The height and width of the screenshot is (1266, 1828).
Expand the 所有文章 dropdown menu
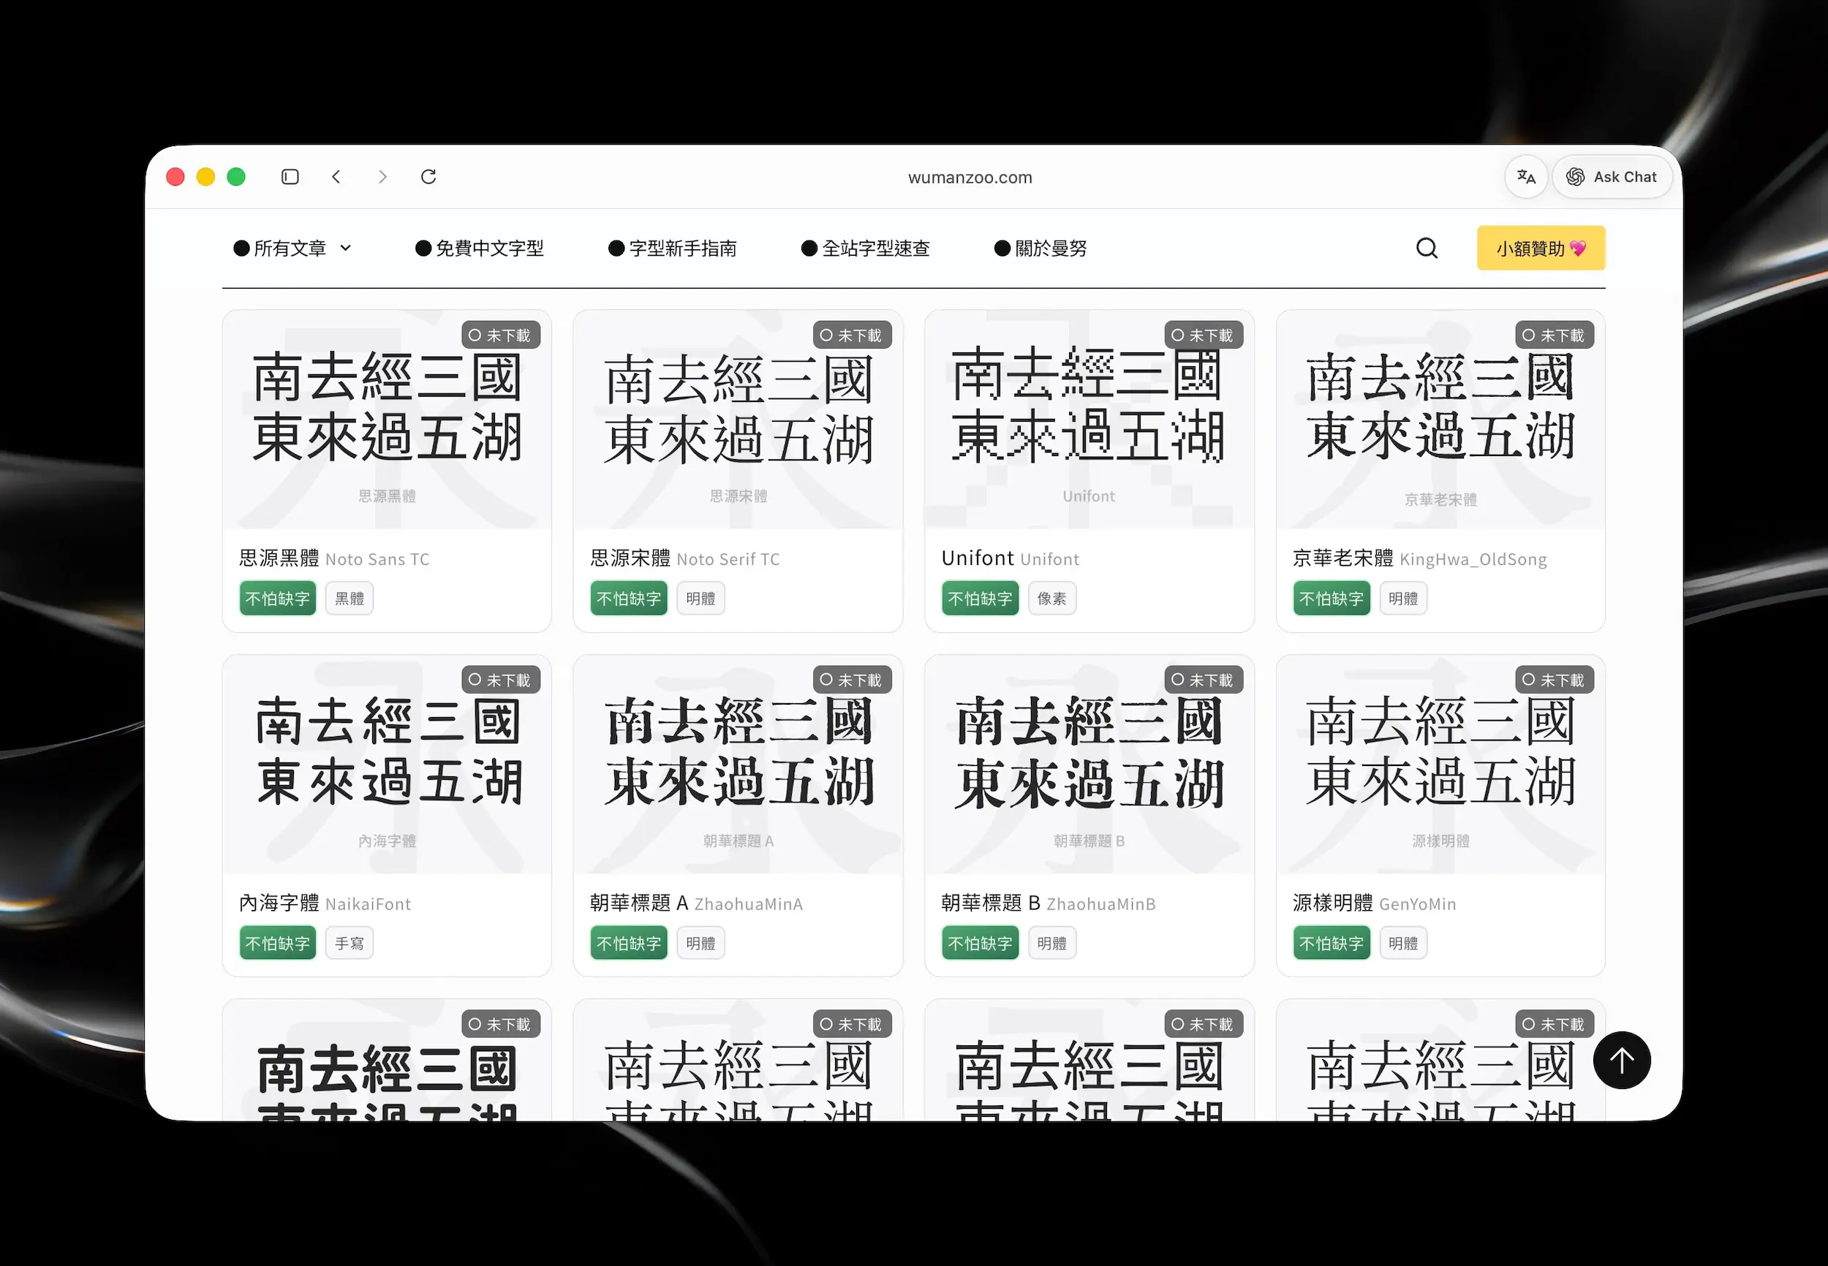click(x=292, y=249)
